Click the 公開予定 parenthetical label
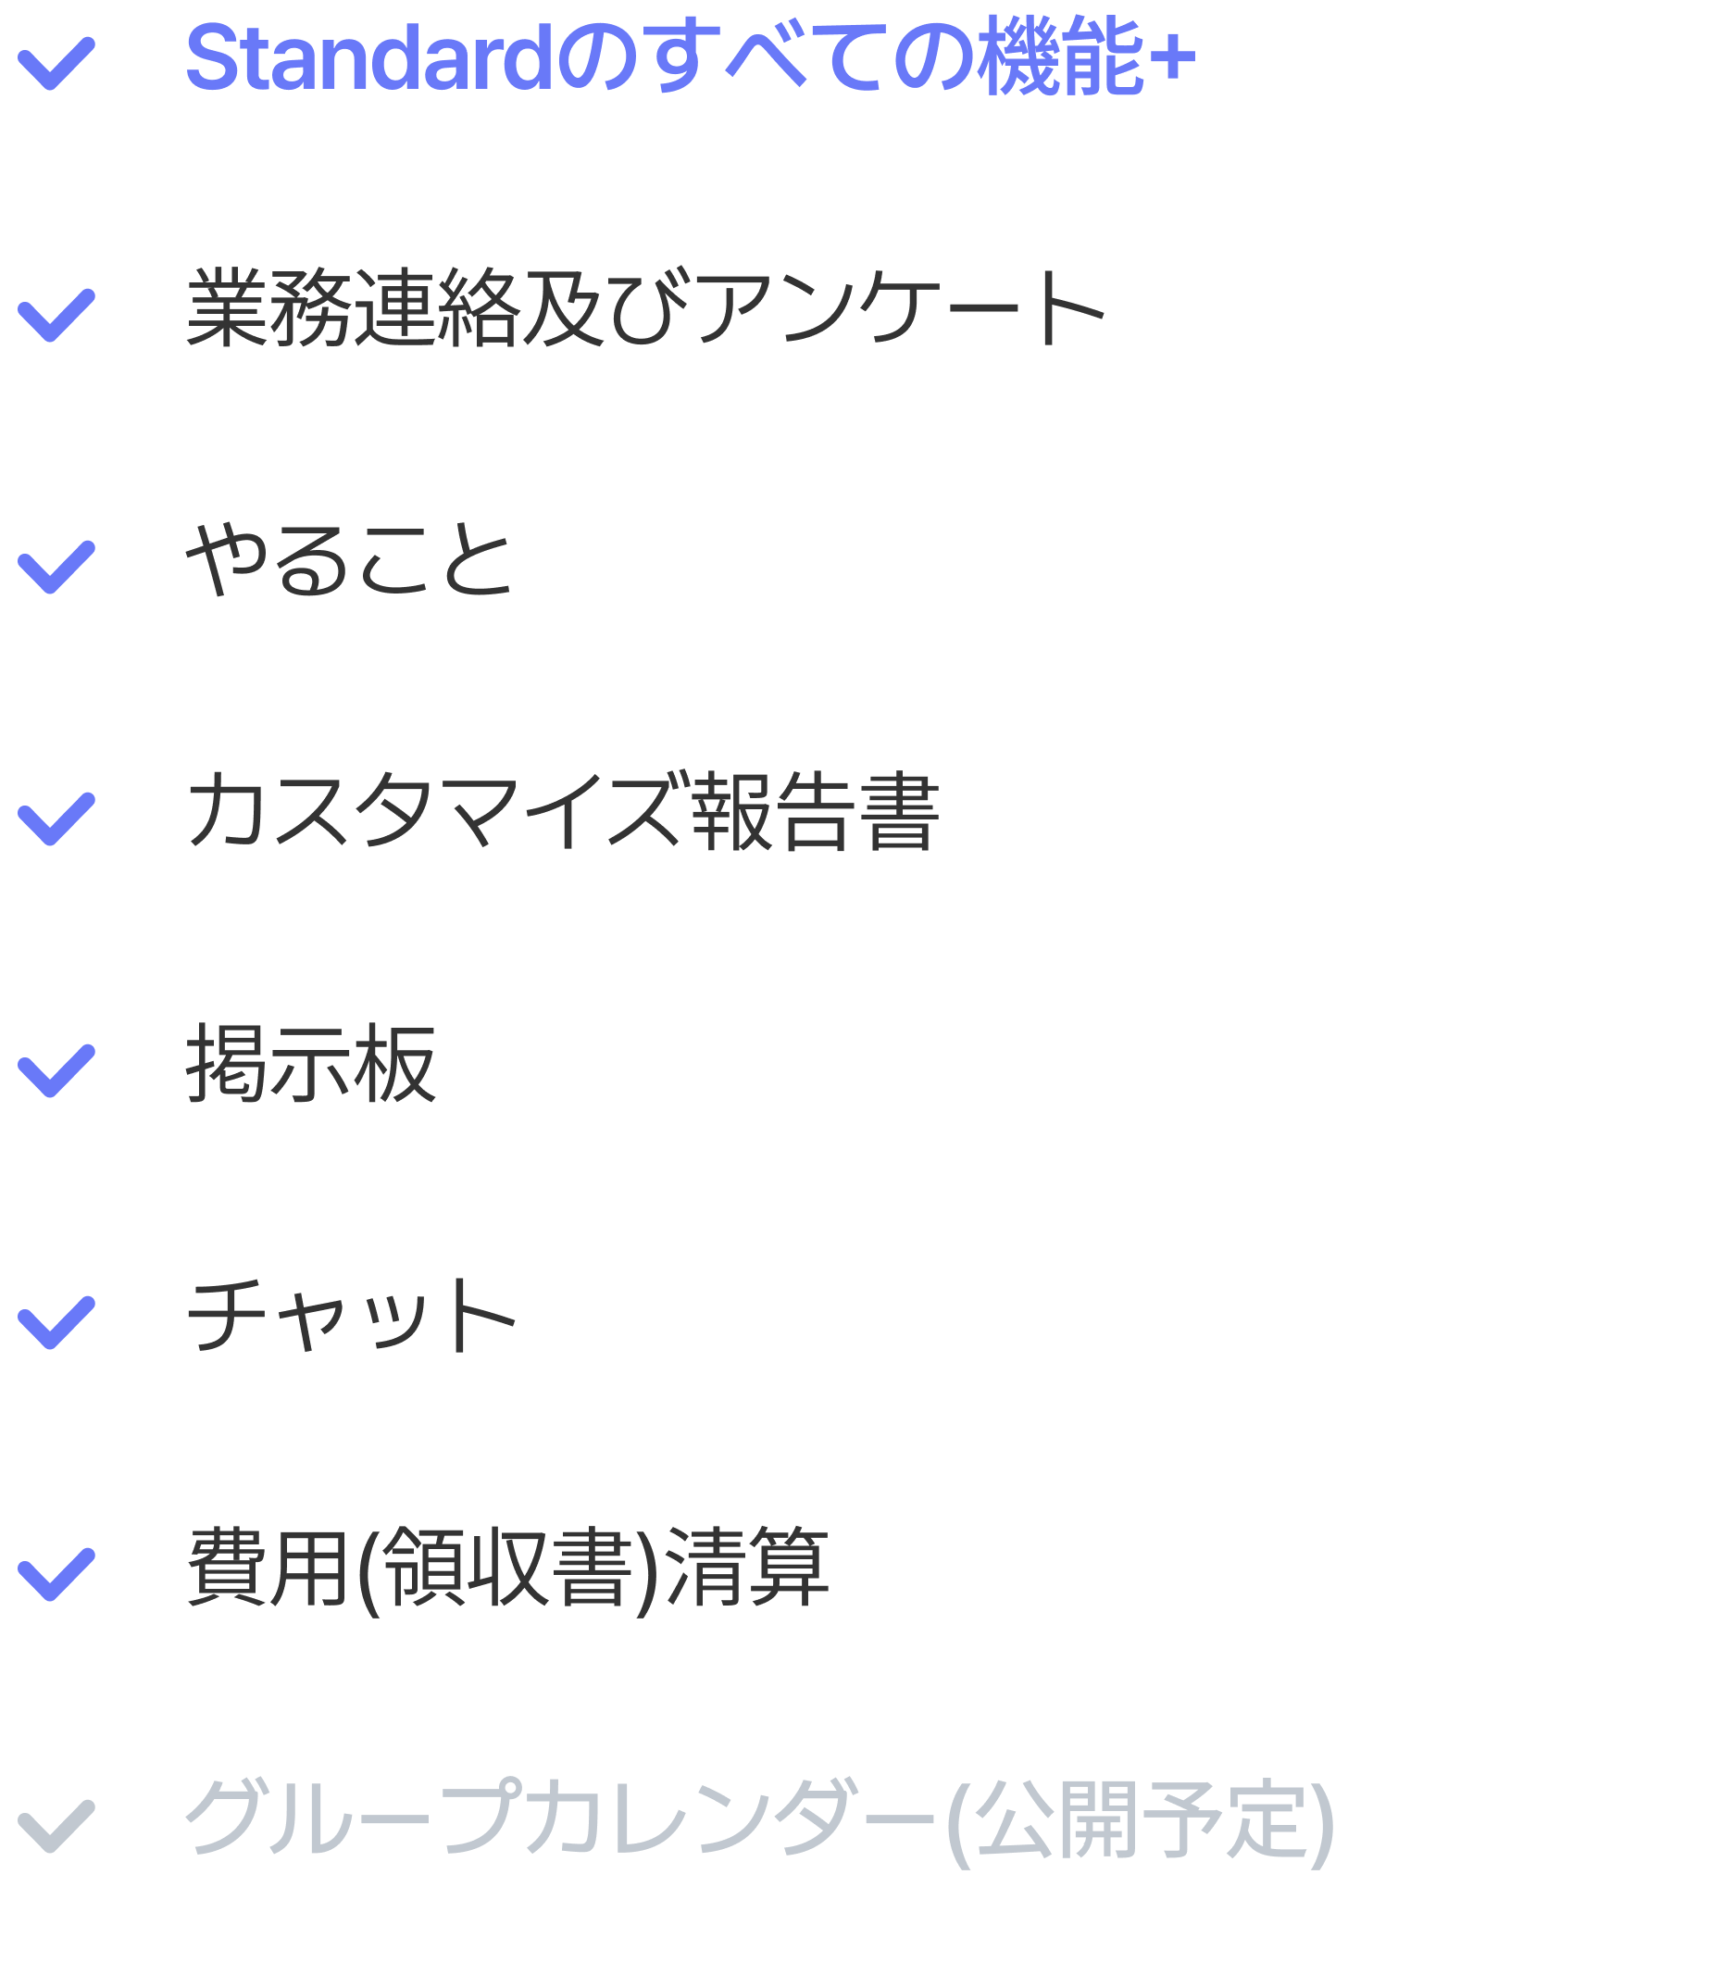The image size is (1735, 1987). click(x=1142, y=1820)
